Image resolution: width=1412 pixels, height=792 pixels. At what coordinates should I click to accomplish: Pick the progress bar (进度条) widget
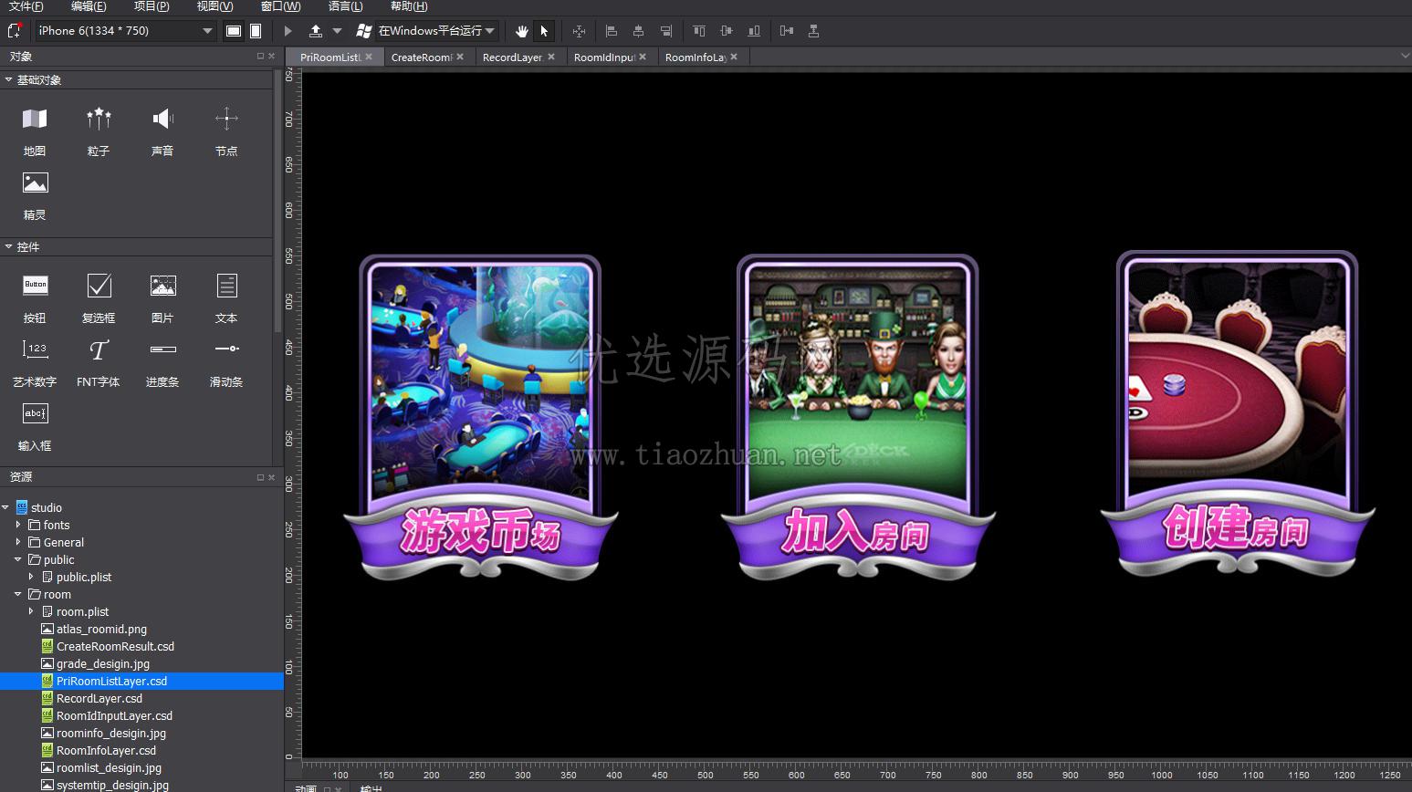[162, 361]
